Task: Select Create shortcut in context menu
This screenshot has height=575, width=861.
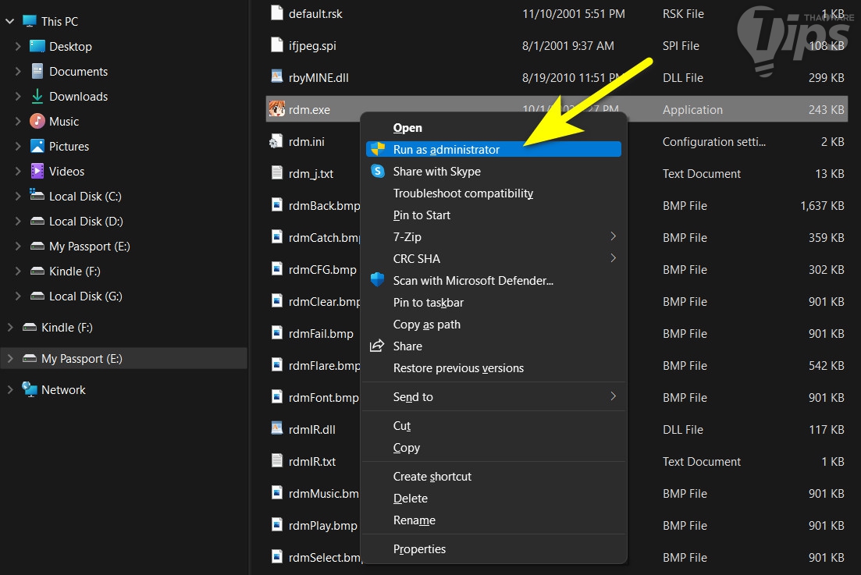Action: click(432, 477)
